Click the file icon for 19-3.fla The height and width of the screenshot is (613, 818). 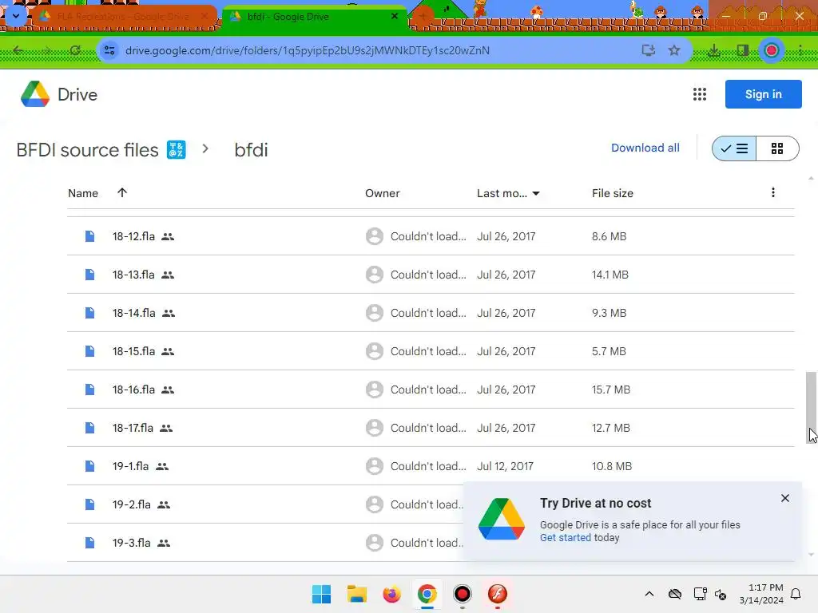tap(89, 543)
